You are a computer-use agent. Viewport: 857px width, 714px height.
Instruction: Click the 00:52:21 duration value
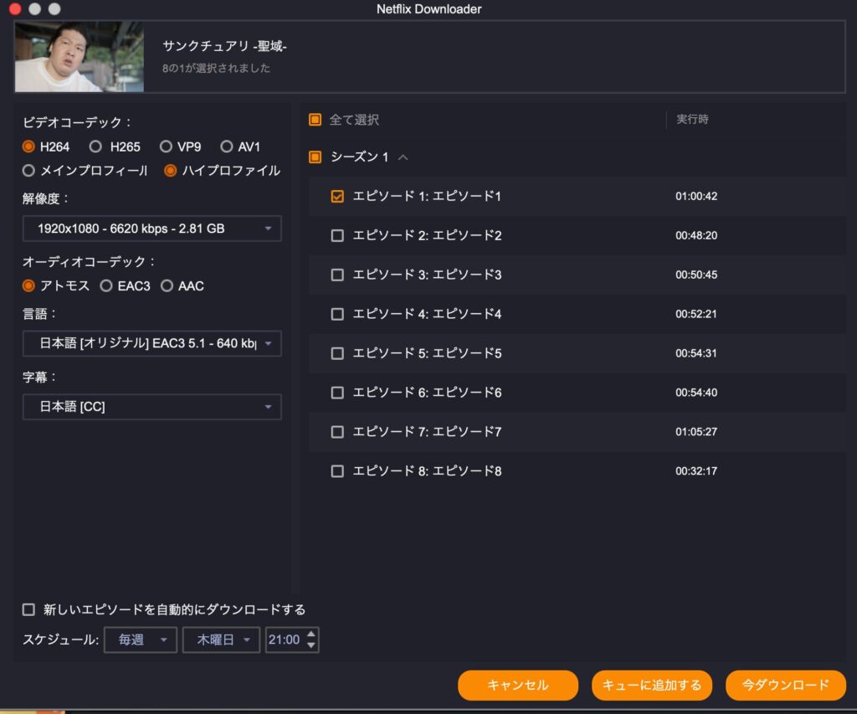[x=696, y=315]
